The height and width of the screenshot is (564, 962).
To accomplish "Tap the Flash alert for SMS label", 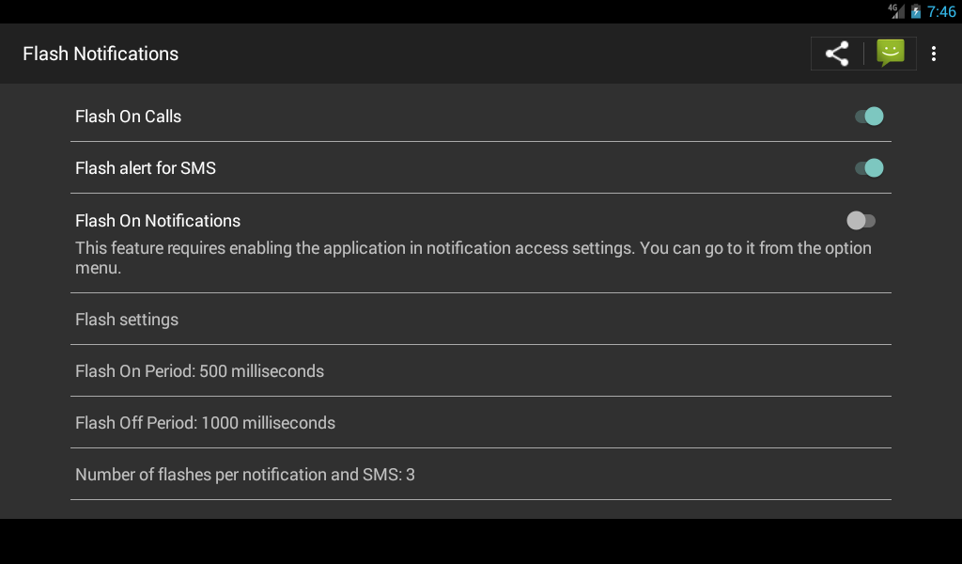I will (x=146, y=168).
